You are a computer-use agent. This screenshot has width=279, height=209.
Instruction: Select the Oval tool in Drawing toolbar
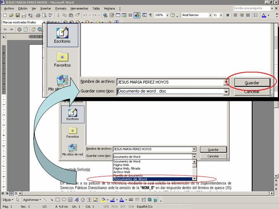click(x=64, y=200)
